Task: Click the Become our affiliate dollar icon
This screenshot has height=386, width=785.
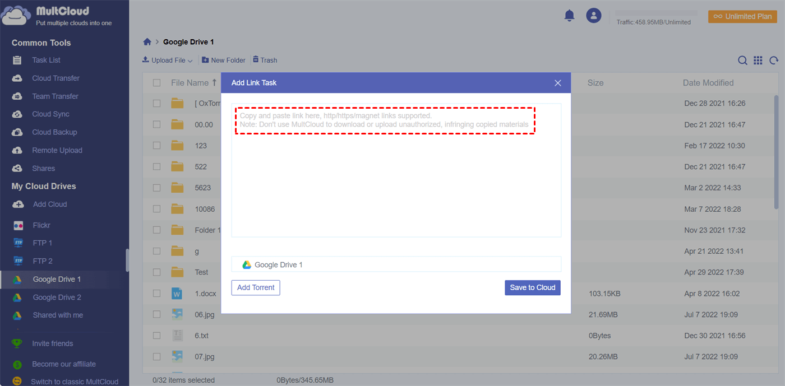Action: [17, 364]
